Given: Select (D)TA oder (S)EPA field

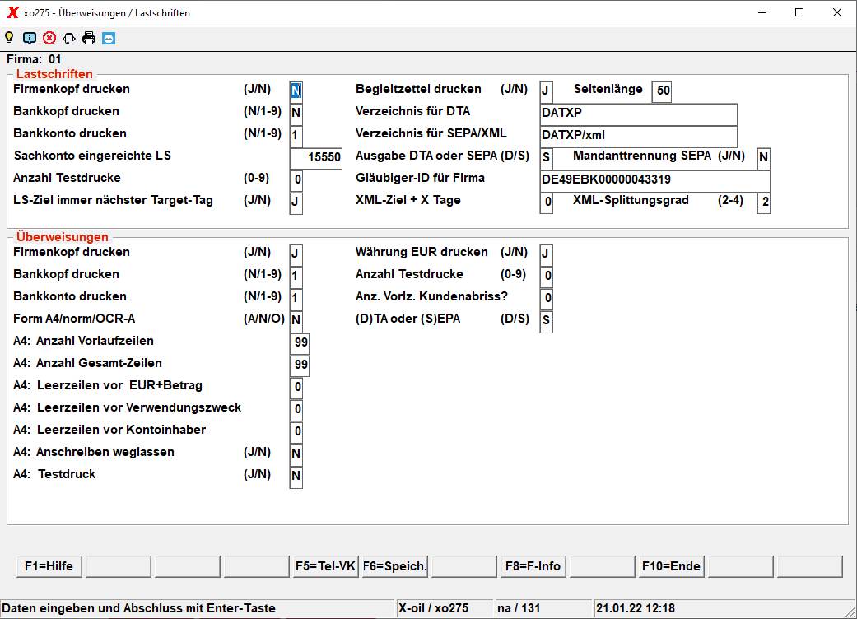Looking at the screenshot, I should point(546,320).
